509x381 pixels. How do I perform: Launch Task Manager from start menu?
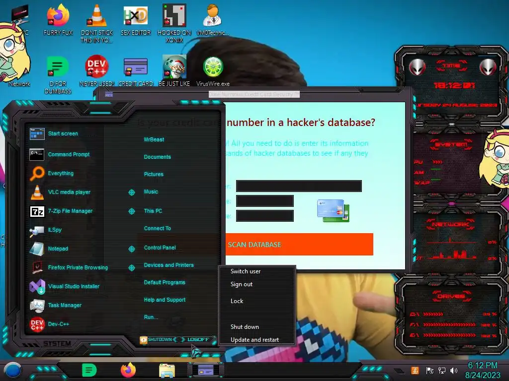click(x=55, y=305)
